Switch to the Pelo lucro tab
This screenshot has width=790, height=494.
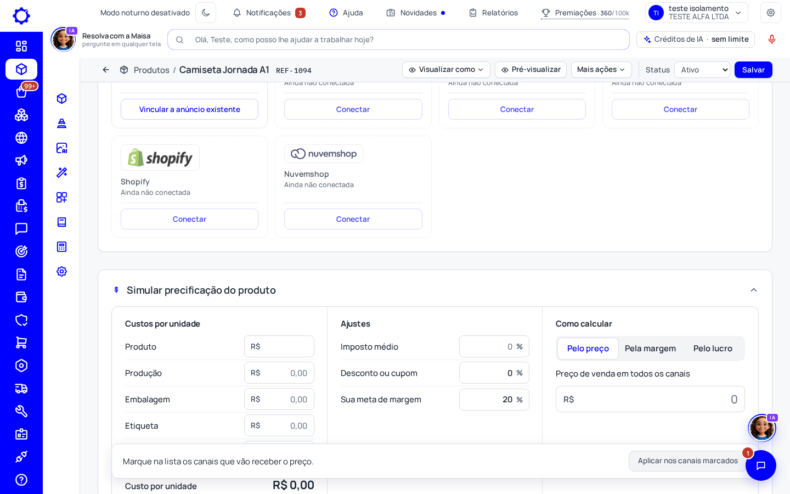click(x=713, y=349)
